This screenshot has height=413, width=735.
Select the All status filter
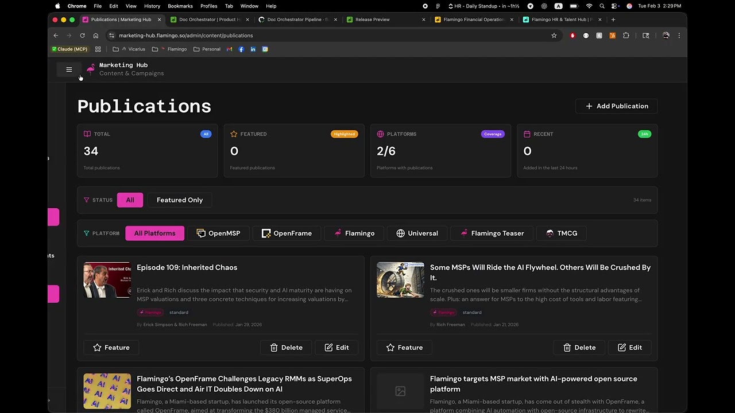(130, 200)
